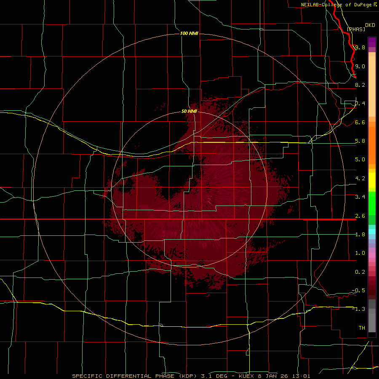Click the 3.4 value on the color scale
379x379 pixels.
click(x=360, y=197)
